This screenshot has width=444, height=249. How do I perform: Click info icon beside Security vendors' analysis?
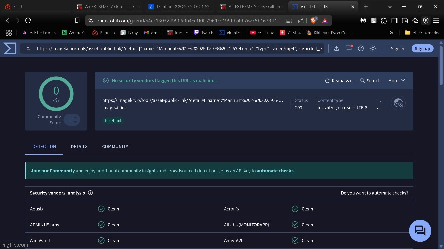pyautogui.click(x=90, y=193)
